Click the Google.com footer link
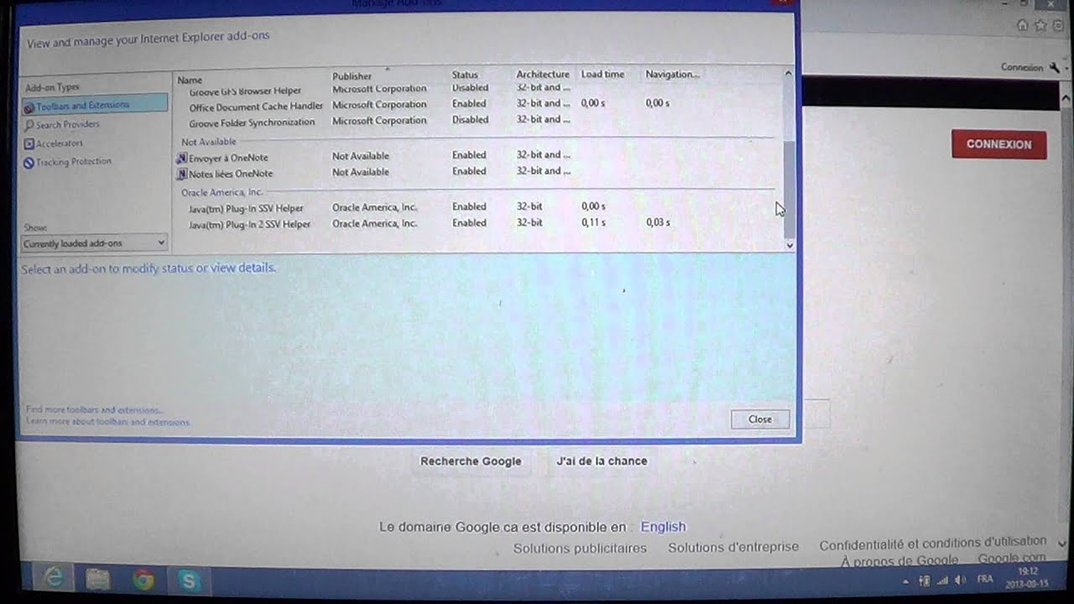1074x604 pixels. point(1012,559)
